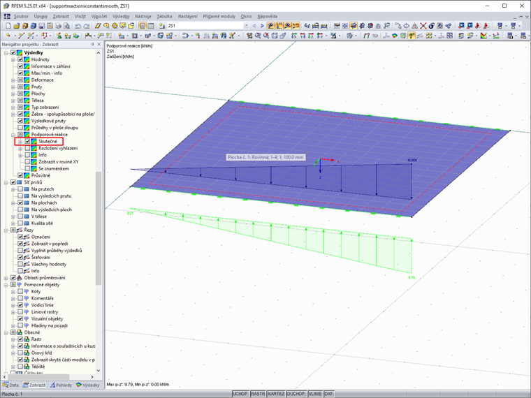Go to previous load case arrow
The width and height of the screenshot is (531, 398).
254,26
